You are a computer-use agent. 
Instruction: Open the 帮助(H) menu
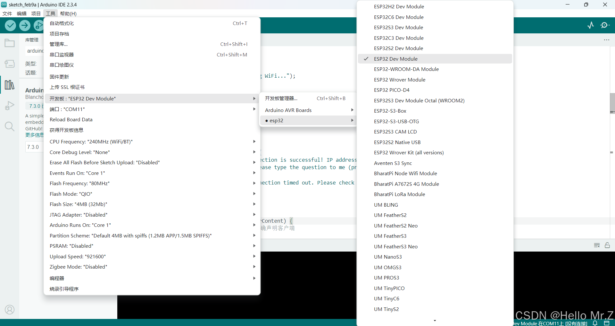[68, 13]
